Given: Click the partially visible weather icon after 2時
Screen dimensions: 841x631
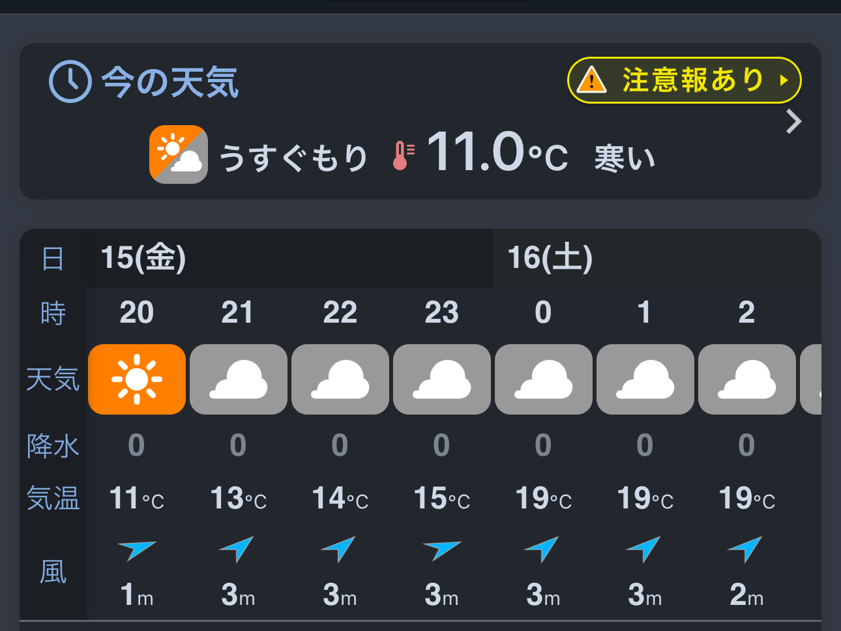Looking at the screenshot, I should click(x=812, y=379).
